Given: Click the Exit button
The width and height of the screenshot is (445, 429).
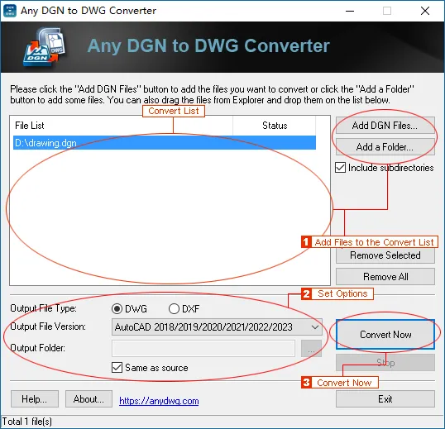Looking at the screenshot, I should pos(385,399).
